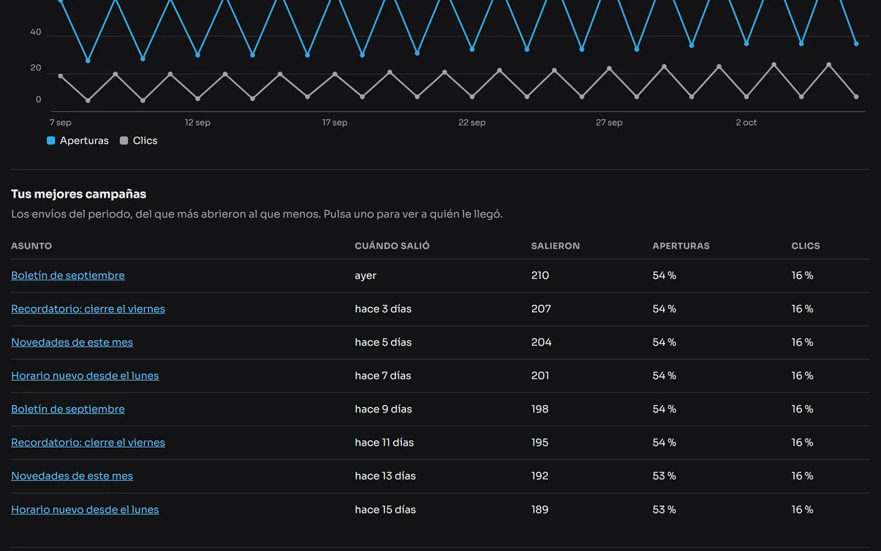Screen dimensions: 881x551
Task: Click the "ASUNTO" column header
Action: pos(32,246)
